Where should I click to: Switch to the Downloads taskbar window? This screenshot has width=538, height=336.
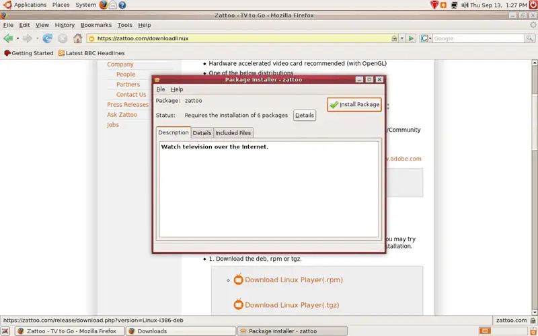click(x=180, y=331)
